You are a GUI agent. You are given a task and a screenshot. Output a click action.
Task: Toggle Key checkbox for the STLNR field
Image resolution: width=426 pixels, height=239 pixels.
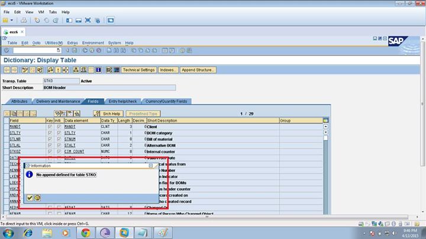click(50, 139)
